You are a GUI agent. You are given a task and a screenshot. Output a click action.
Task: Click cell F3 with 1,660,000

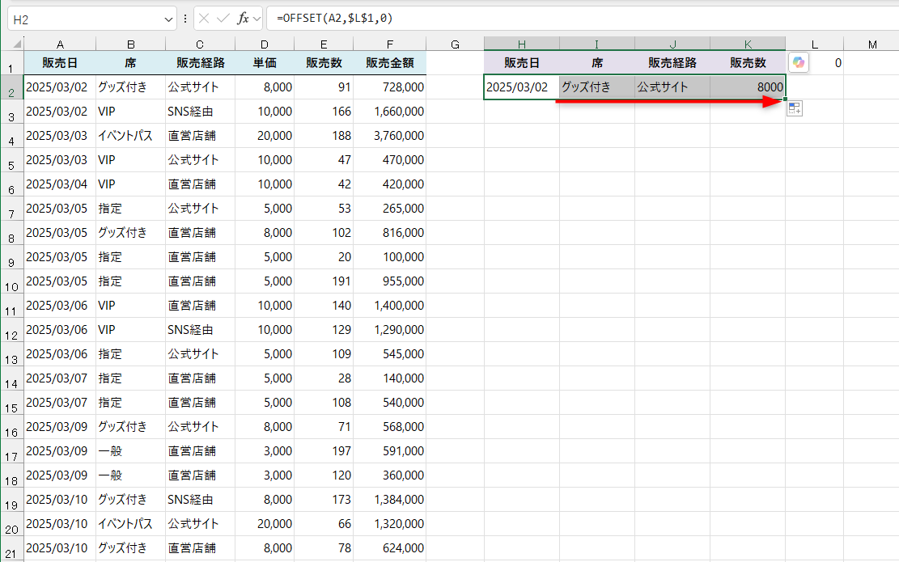pyautogui.click(x=390, y=111)
